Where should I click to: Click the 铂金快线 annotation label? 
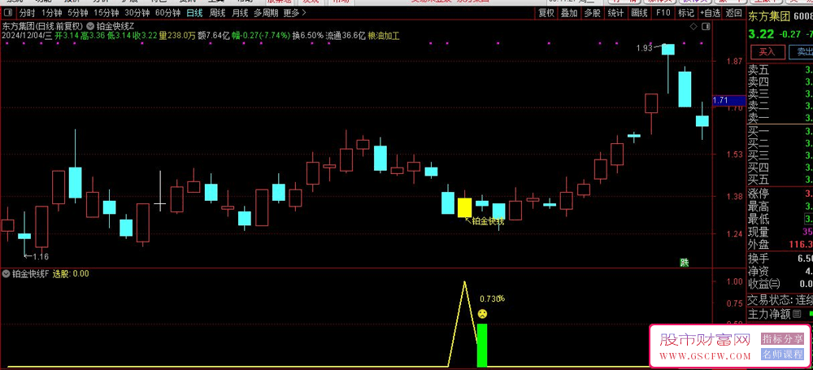click(x=488, y=221)
